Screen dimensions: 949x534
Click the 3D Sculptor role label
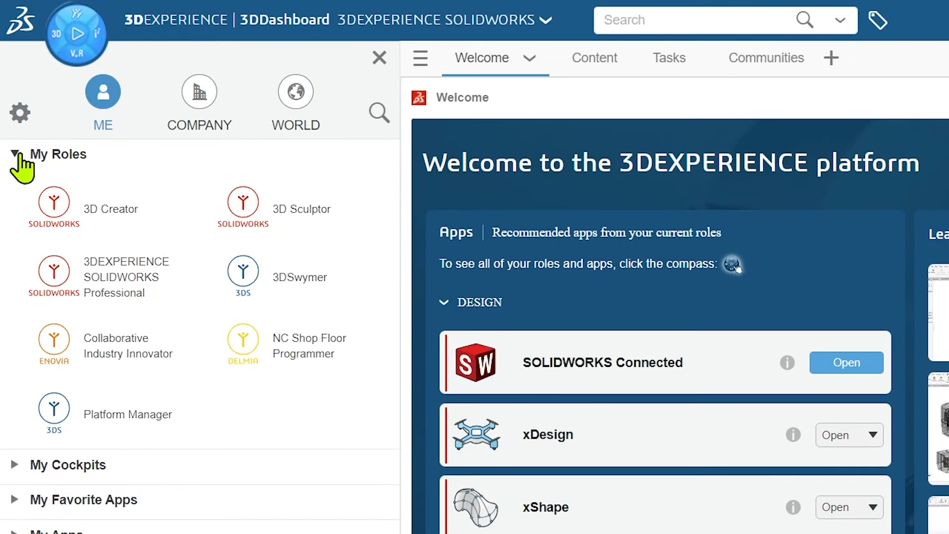302,209
